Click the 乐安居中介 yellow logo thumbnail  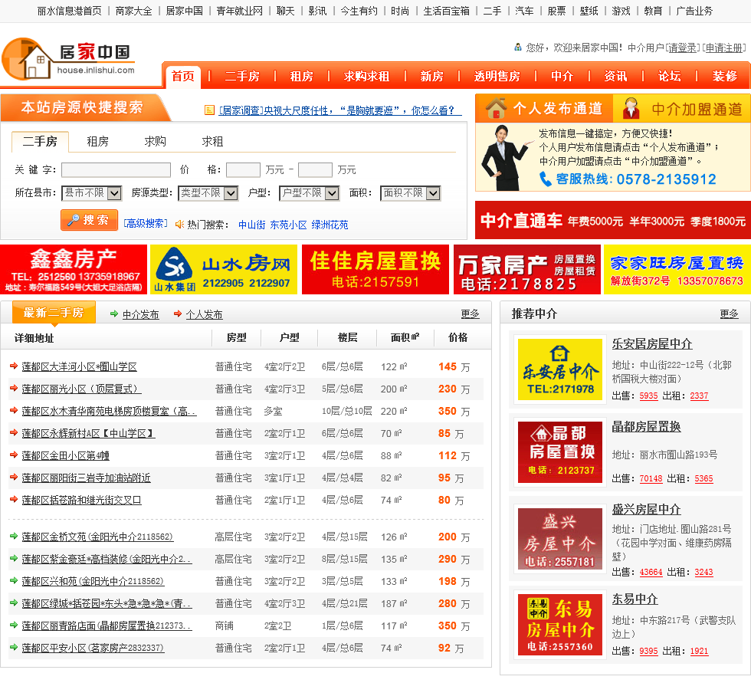[560, 369]
